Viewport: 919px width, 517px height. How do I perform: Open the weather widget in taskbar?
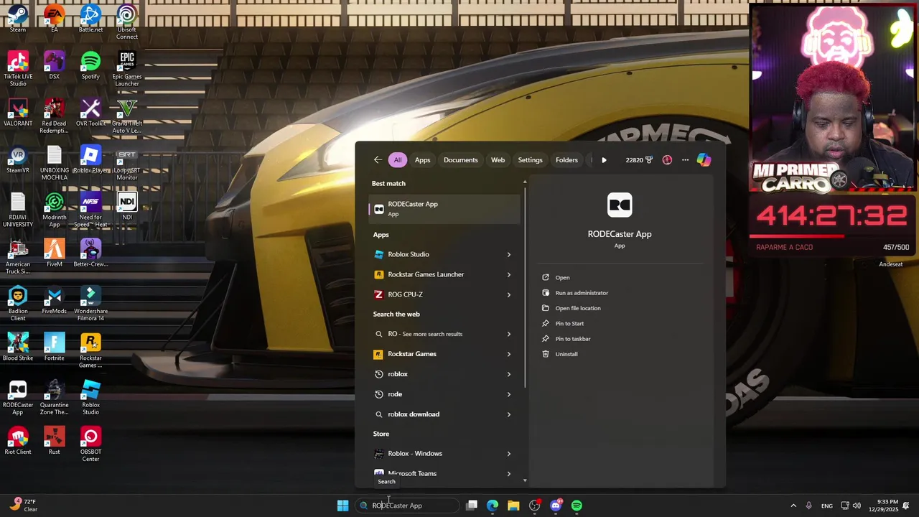click(x=24, y=506)
